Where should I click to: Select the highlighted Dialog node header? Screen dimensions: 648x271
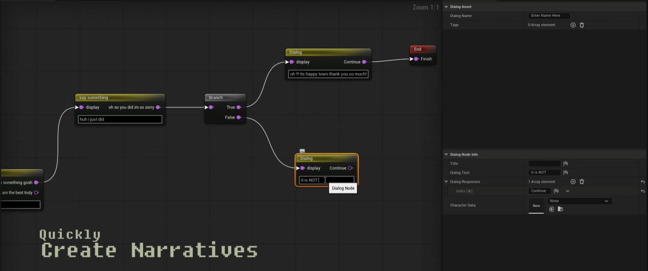pyautogui.click(x=327, y=158)
